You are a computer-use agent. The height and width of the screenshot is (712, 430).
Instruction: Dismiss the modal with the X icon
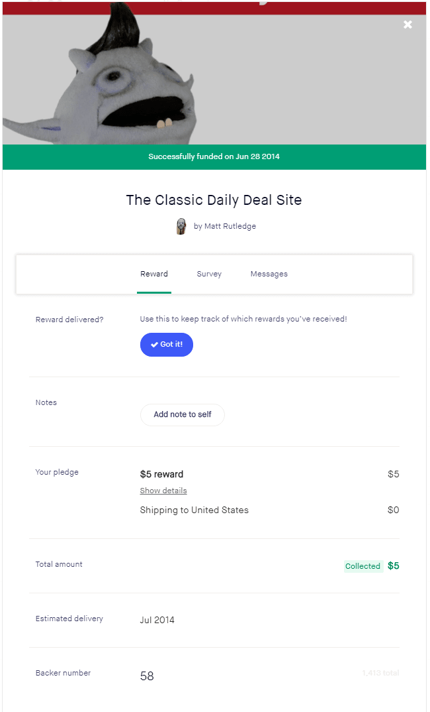click(x=408, y=25)
